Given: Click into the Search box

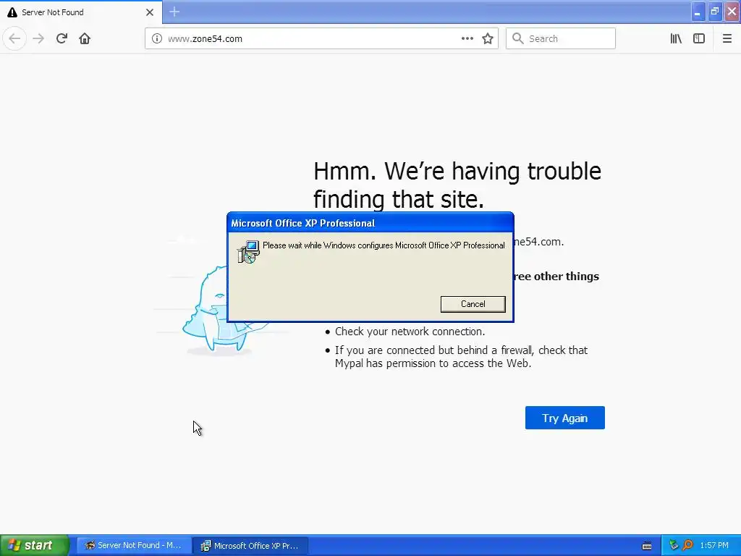Looking at the screenshot, I should coord(561,39).
